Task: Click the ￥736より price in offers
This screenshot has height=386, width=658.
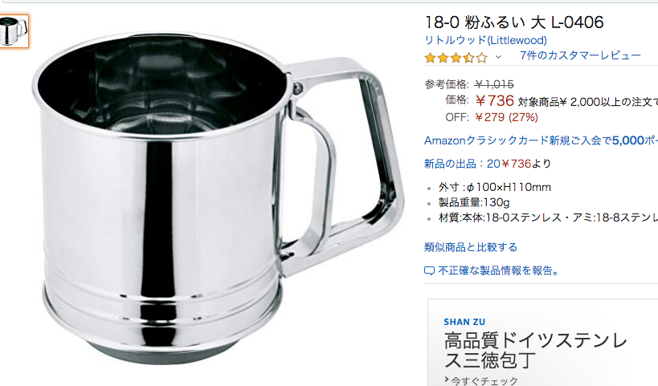Action: [525, 164]
